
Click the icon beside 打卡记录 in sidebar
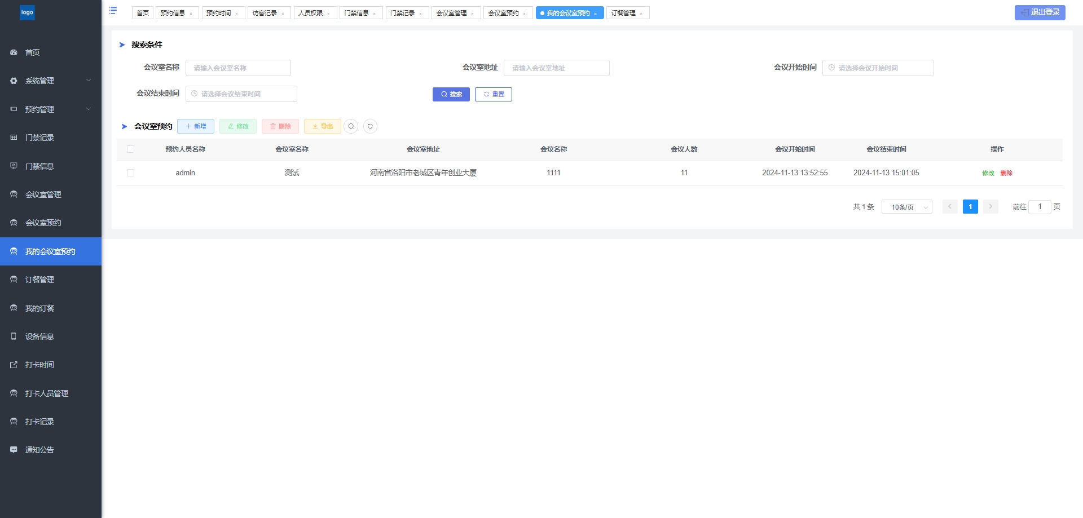pyautogui.click(x=14, y=422)
